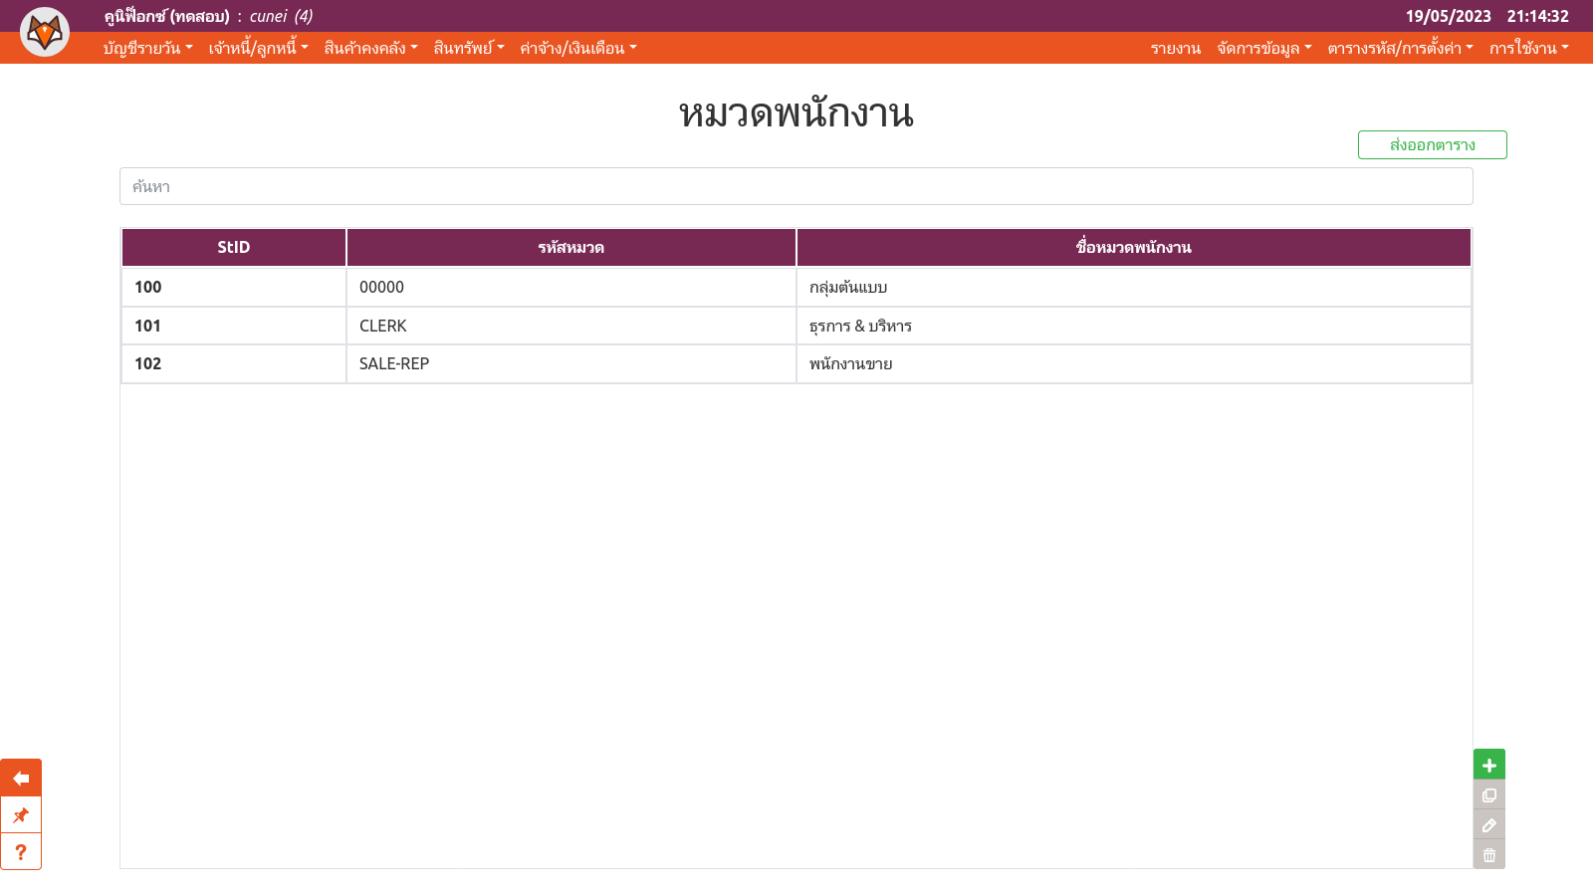Click the copy record icon
This screenshot has width=1593, height=896.
coord(1488,795)
